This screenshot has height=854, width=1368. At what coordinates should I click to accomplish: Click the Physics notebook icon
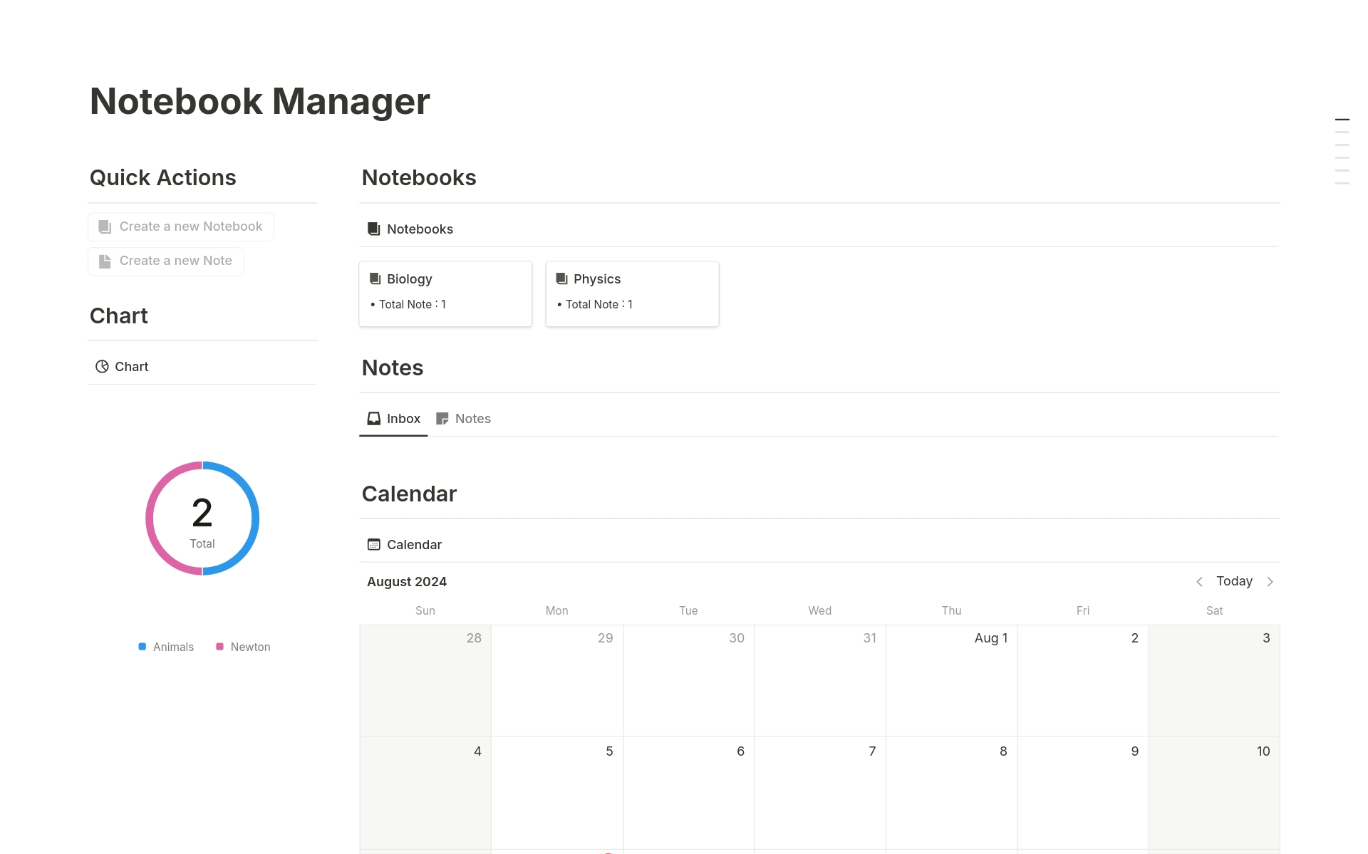click(x=561, y=278)
